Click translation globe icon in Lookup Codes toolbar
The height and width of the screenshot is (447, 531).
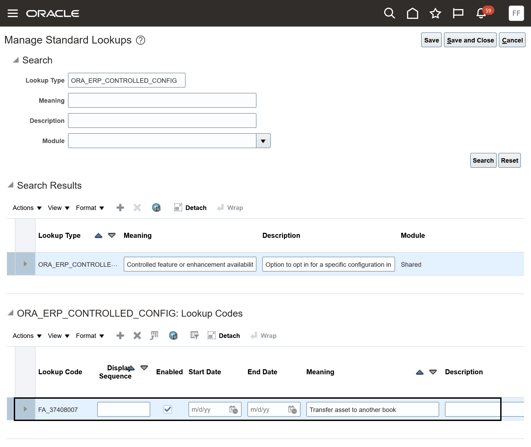click(173, 336)
